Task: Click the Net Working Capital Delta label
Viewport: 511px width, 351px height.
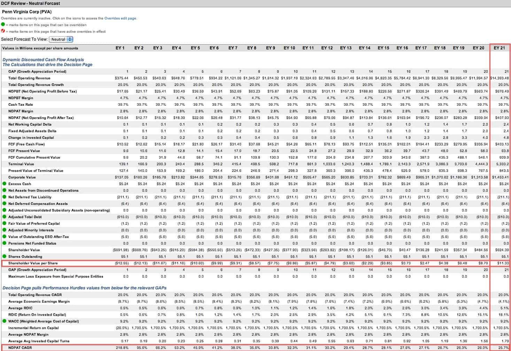Action: pyautogui.click(x=30, y=124)
